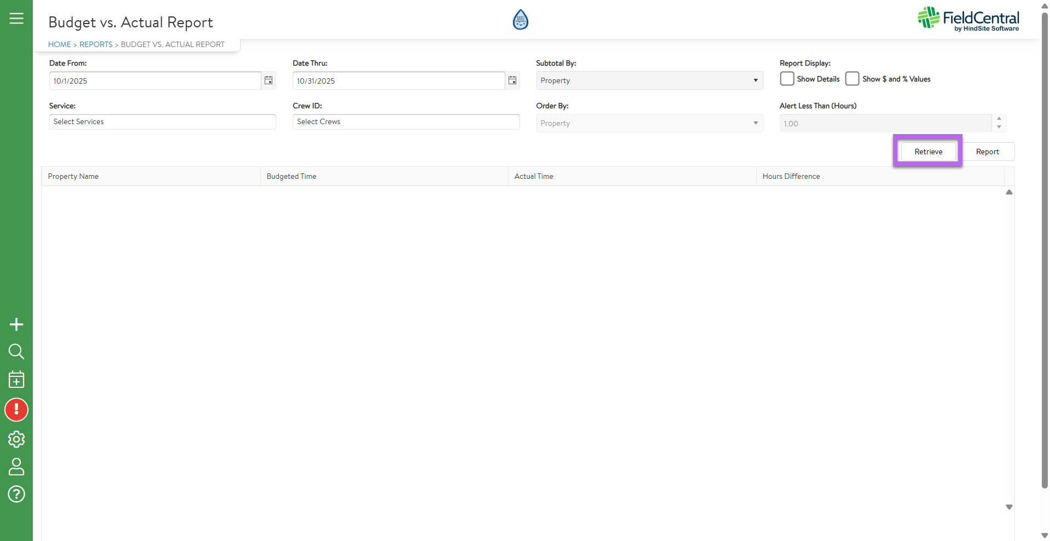Open the user profile icon
The height and width of the screenshot is (541, 1050).
(16, 467)
